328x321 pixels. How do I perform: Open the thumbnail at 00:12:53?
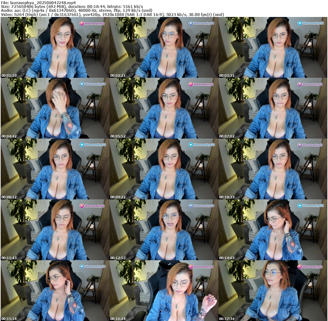point(164,230)
